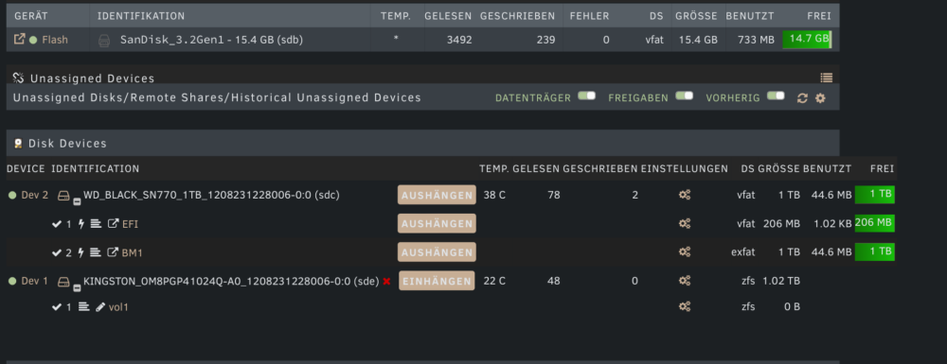
Task: Click the Dev 2 device label
Action: coord(34,196)
